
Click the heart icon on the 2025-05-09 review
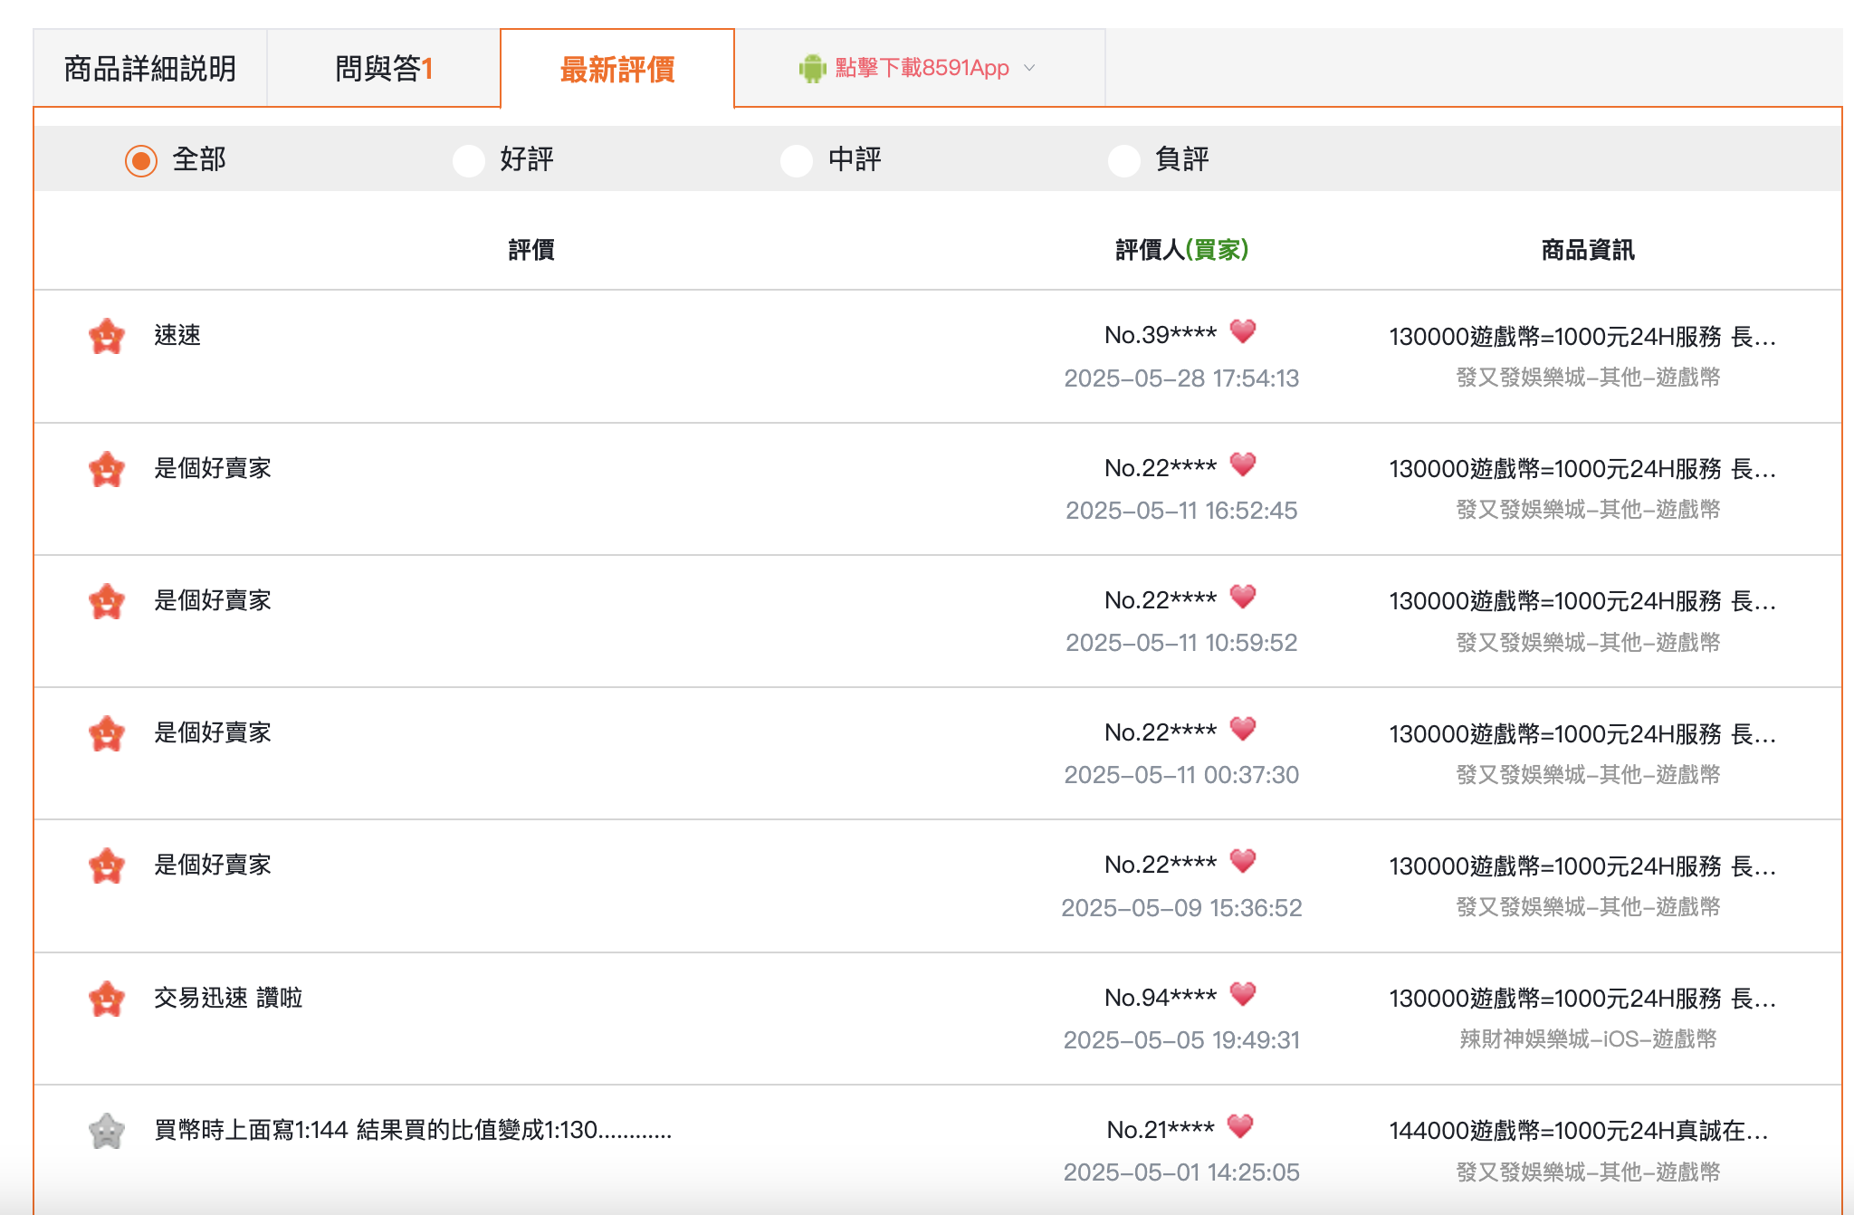[x=1243, y=862]
